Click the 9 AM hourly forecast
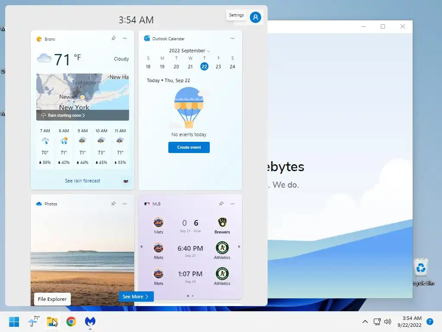The height and width of the screenshot is (332, 442). click(82, 147)
